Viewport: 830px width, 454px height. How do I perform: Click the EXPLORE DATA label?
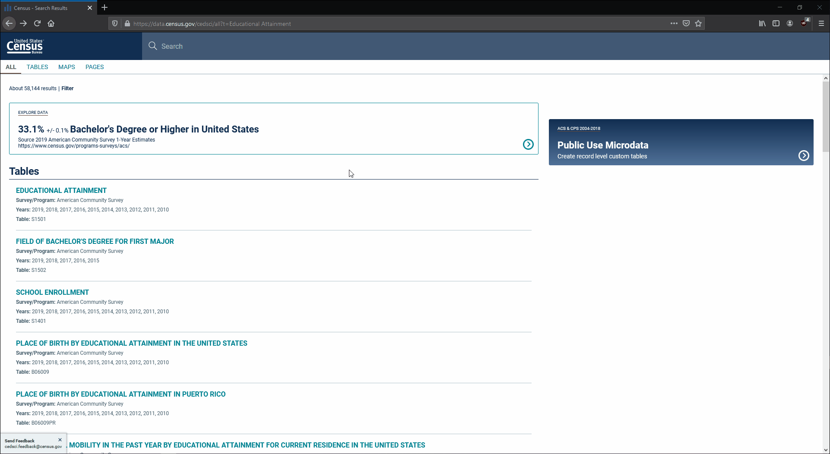33,113
